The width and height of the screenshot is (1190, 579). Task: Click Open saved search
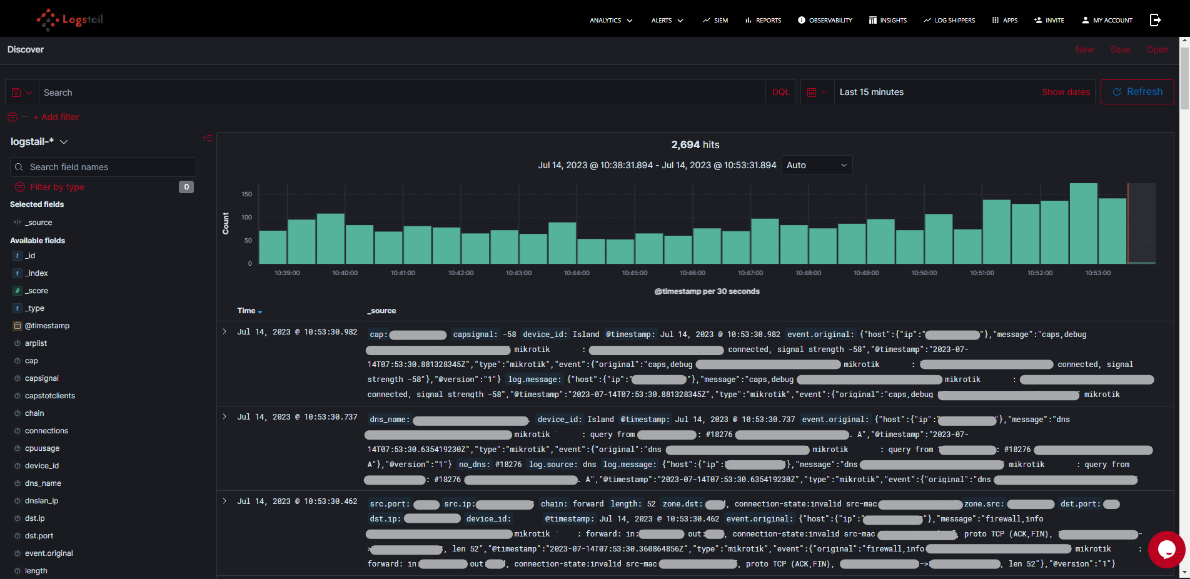point(1157,49)
